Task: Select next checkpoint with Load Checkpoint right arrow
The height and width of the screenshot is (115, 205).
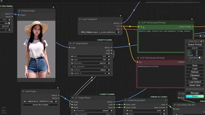Action: point(119,32)
